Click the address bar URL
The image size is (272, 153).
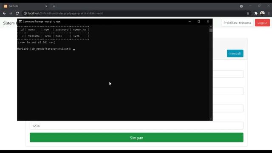coord(65,13)
